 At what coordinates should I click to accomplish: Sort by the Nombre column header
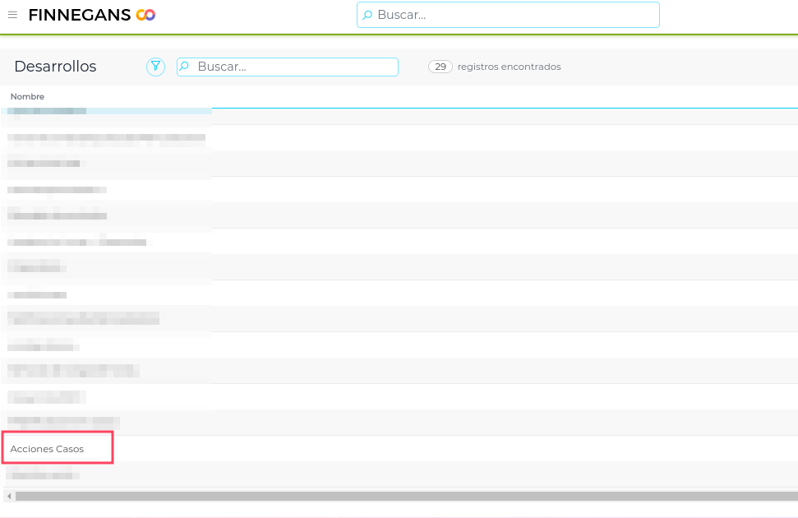pyautogui.click(x=27, y=96)
